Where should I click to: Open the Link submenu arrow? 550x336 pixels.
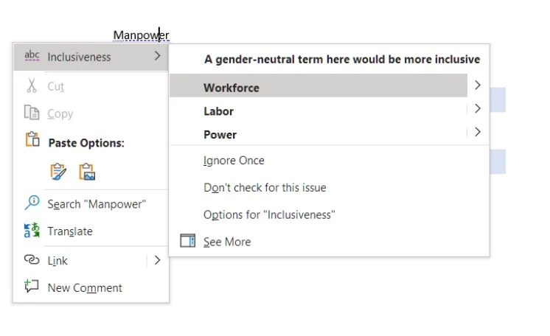(x=157, y=260)
